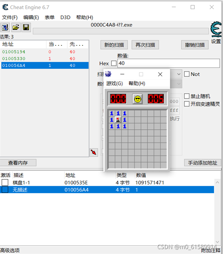223x254 pixels.
Task: Click the 棋盘1-1 description cell
Action: coord(21,182)
